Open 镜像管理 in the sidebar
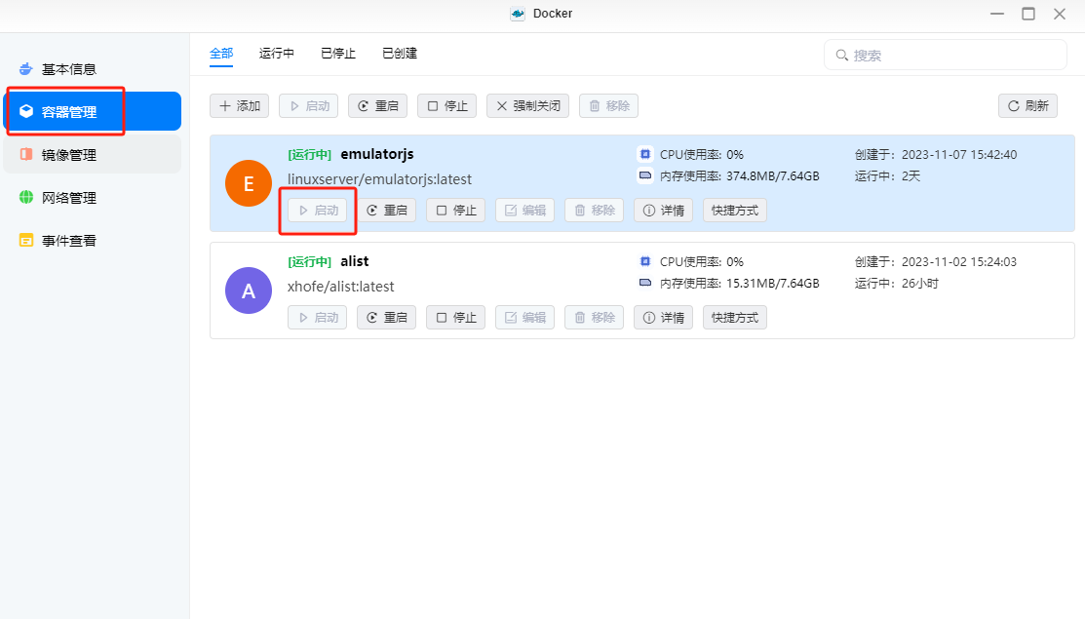 [x=93, y=154]
